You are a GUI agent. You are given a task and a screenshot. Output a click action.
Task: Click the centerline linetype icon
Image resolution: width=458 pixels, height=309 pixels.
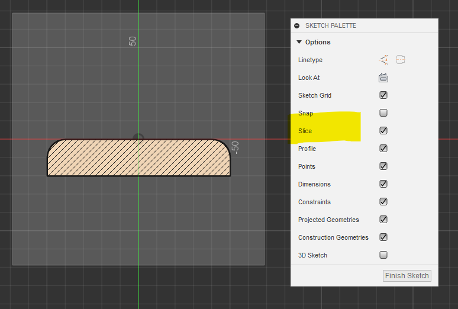[x=401, y=60]
